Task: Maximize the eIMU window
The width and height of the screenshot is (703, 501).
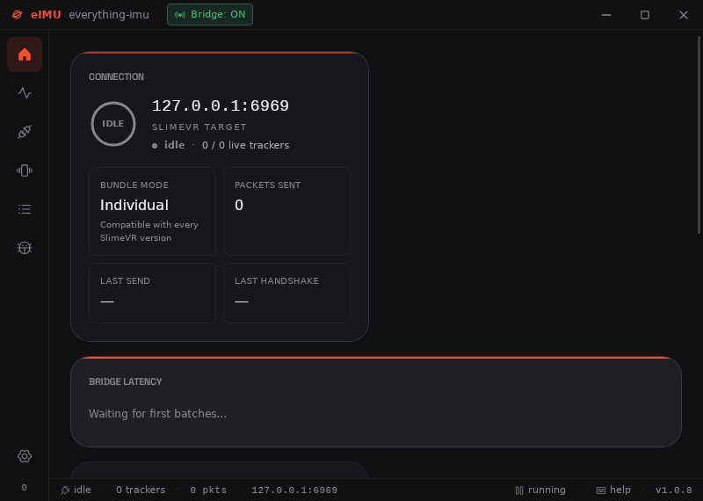Action: (x=645, y=15)
